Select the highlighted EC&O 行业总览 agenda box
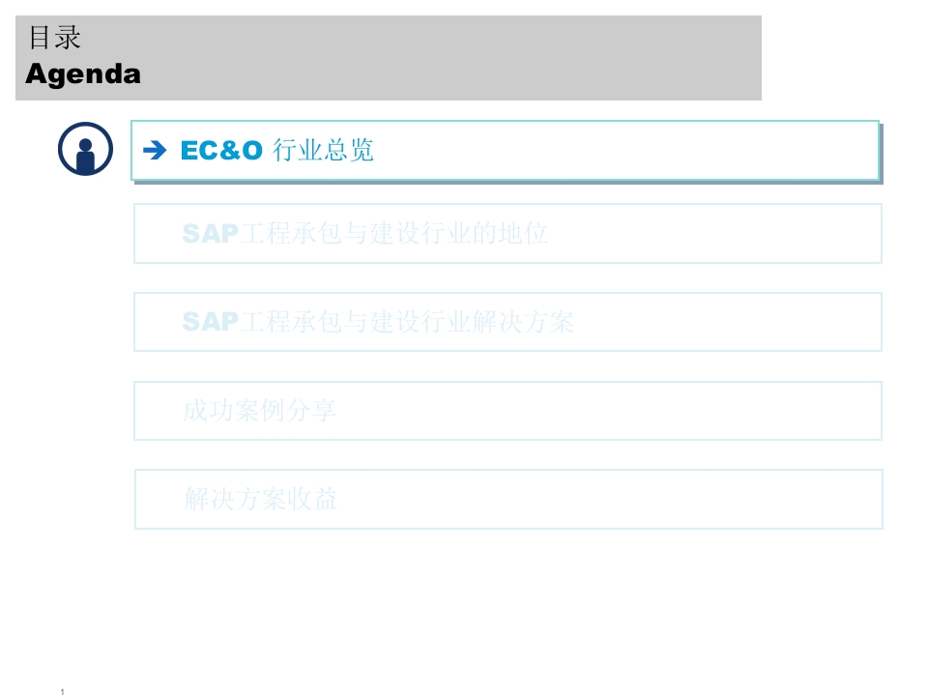The height and width of the screenshot is (696, 928). click(x=506, y=151)
